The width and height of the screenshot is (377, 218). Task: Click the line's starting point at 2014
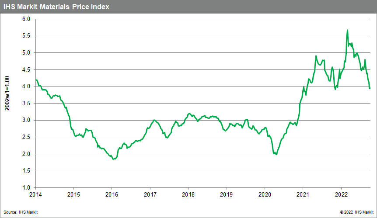[36, 80]
